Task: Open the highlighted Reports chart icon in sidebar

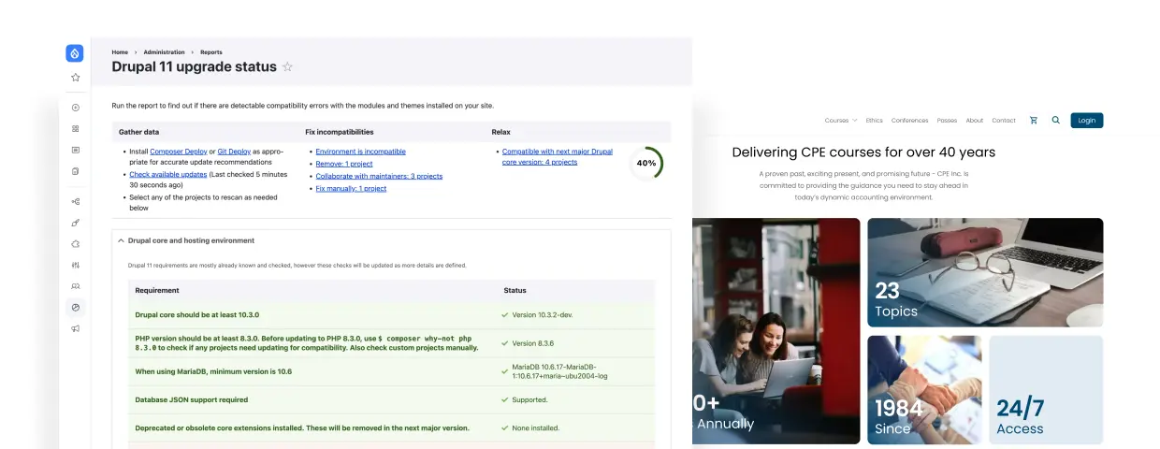Action: 76,307
